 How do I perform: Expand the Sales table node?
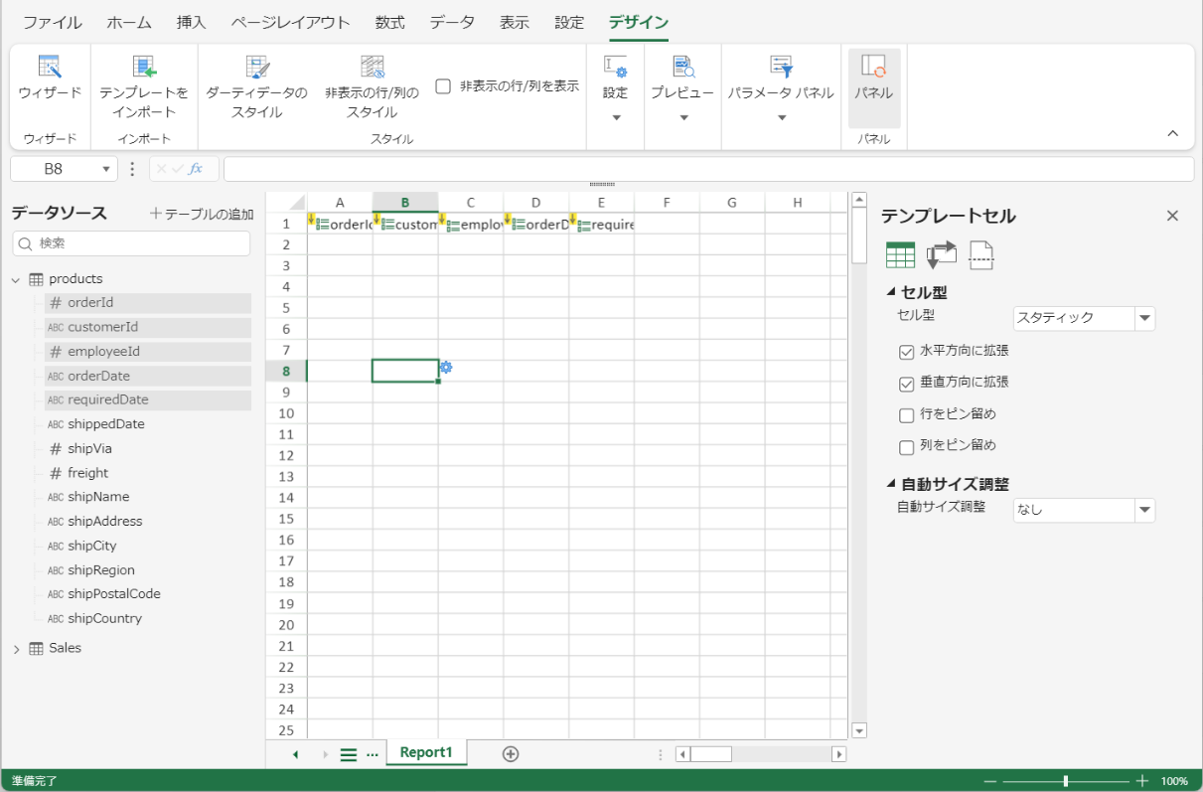point(16,649)
